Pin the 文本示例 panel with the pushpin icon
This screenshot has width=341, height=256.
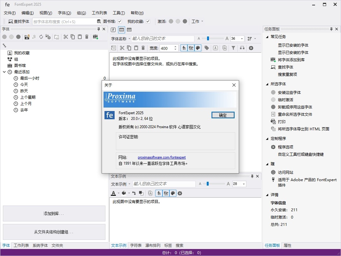pyautogui.click(x=252, y=176)
